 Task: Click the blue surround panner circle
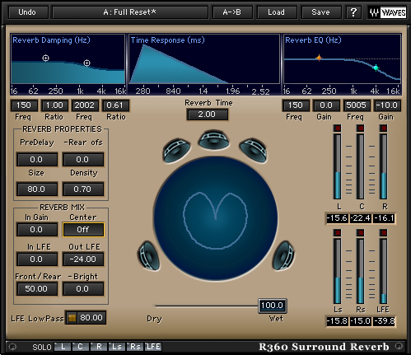tap(216, 219)
